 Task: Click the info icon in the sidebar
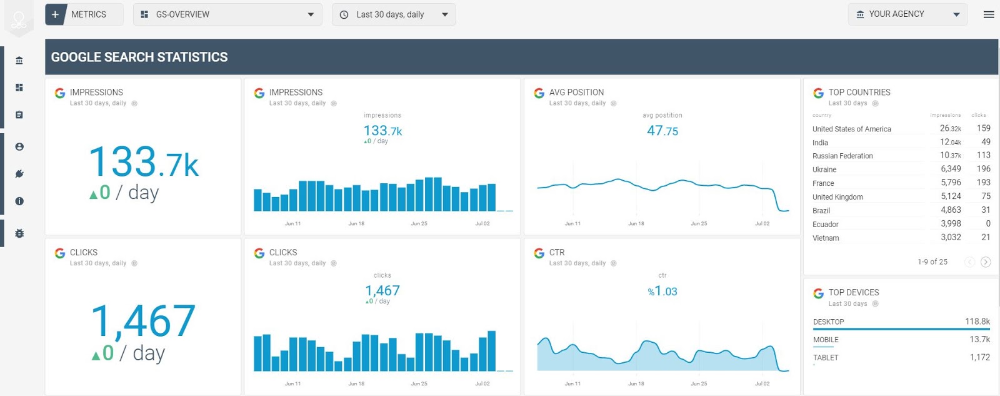pos(19,201)
